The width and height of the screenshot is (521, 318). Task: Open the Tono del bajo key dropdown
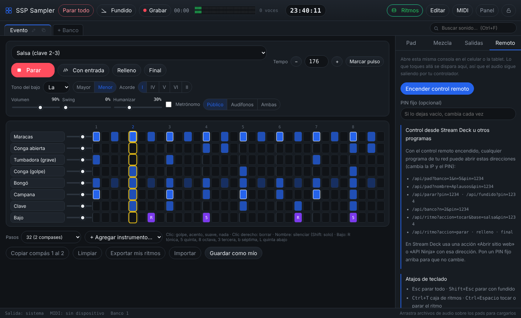pos(56,87)
